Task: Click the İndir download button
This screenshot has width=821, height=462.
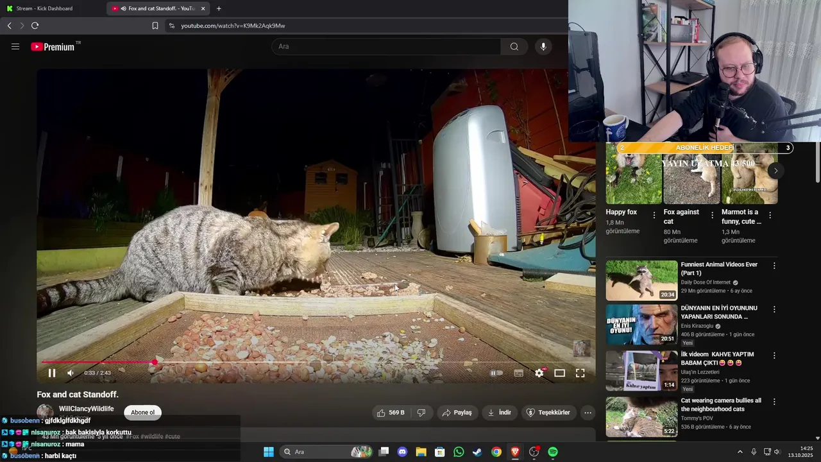Action: pos(499,413)
